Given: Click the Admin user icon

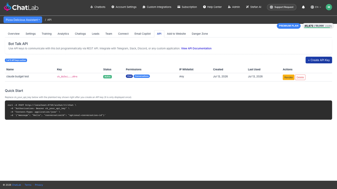Looking at the screenshot, I should click(x=229, y=7).
